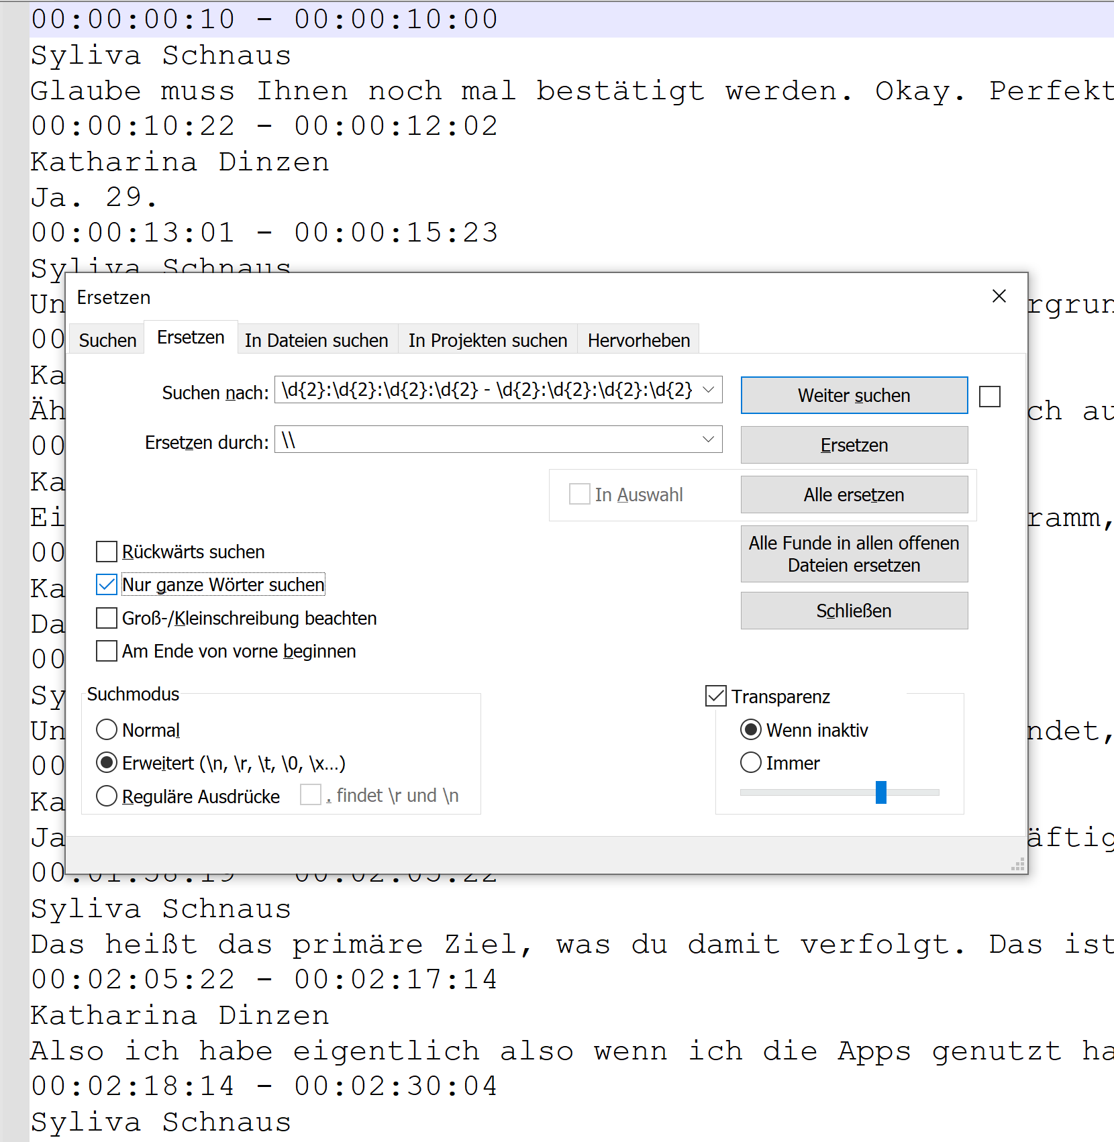Replace all in all open files
Image resolution: width=1114 pixels, height=1142 pixels.
(854, 554)
